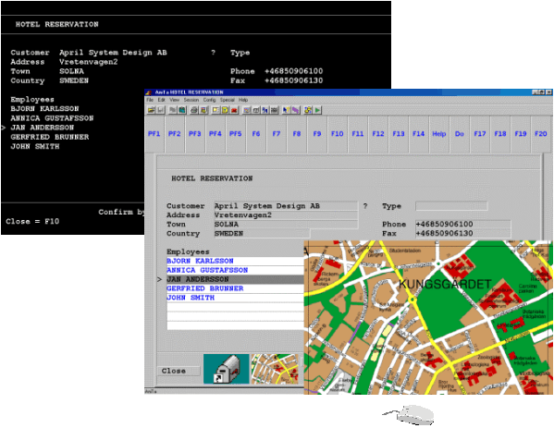Click the F10 function key button
The height and width of the screenshot is (428, 554).
337,134
